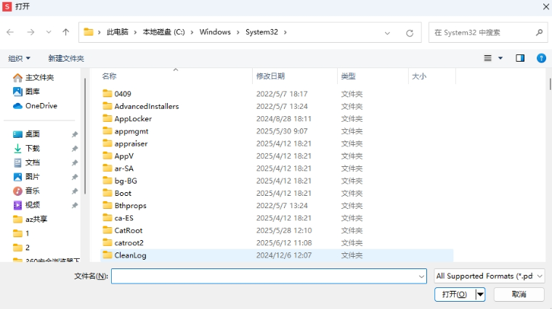Click the 取消 button

click(519, 294)
